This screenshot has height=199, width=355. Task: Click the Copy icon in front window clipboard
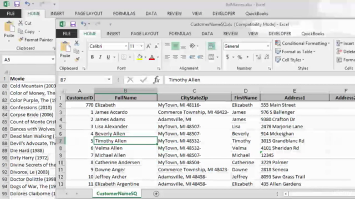pyautogui.click(x=77, y=51)
